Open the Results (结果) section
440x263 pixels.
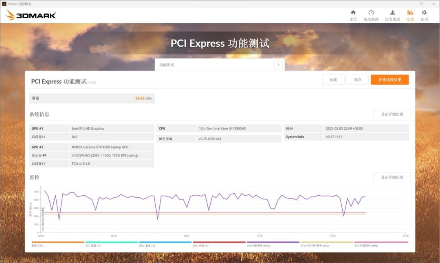point(410,15)
